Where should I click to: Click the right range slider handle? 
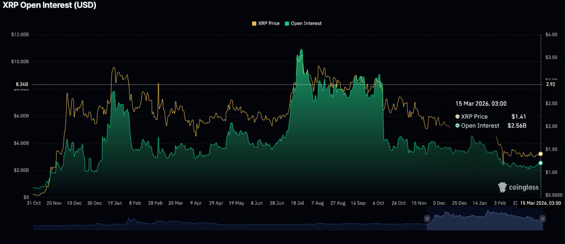(543, 219)
